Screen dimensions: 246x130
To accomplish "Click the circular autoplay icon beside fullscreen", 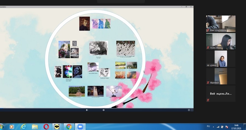I will point(189,110).
